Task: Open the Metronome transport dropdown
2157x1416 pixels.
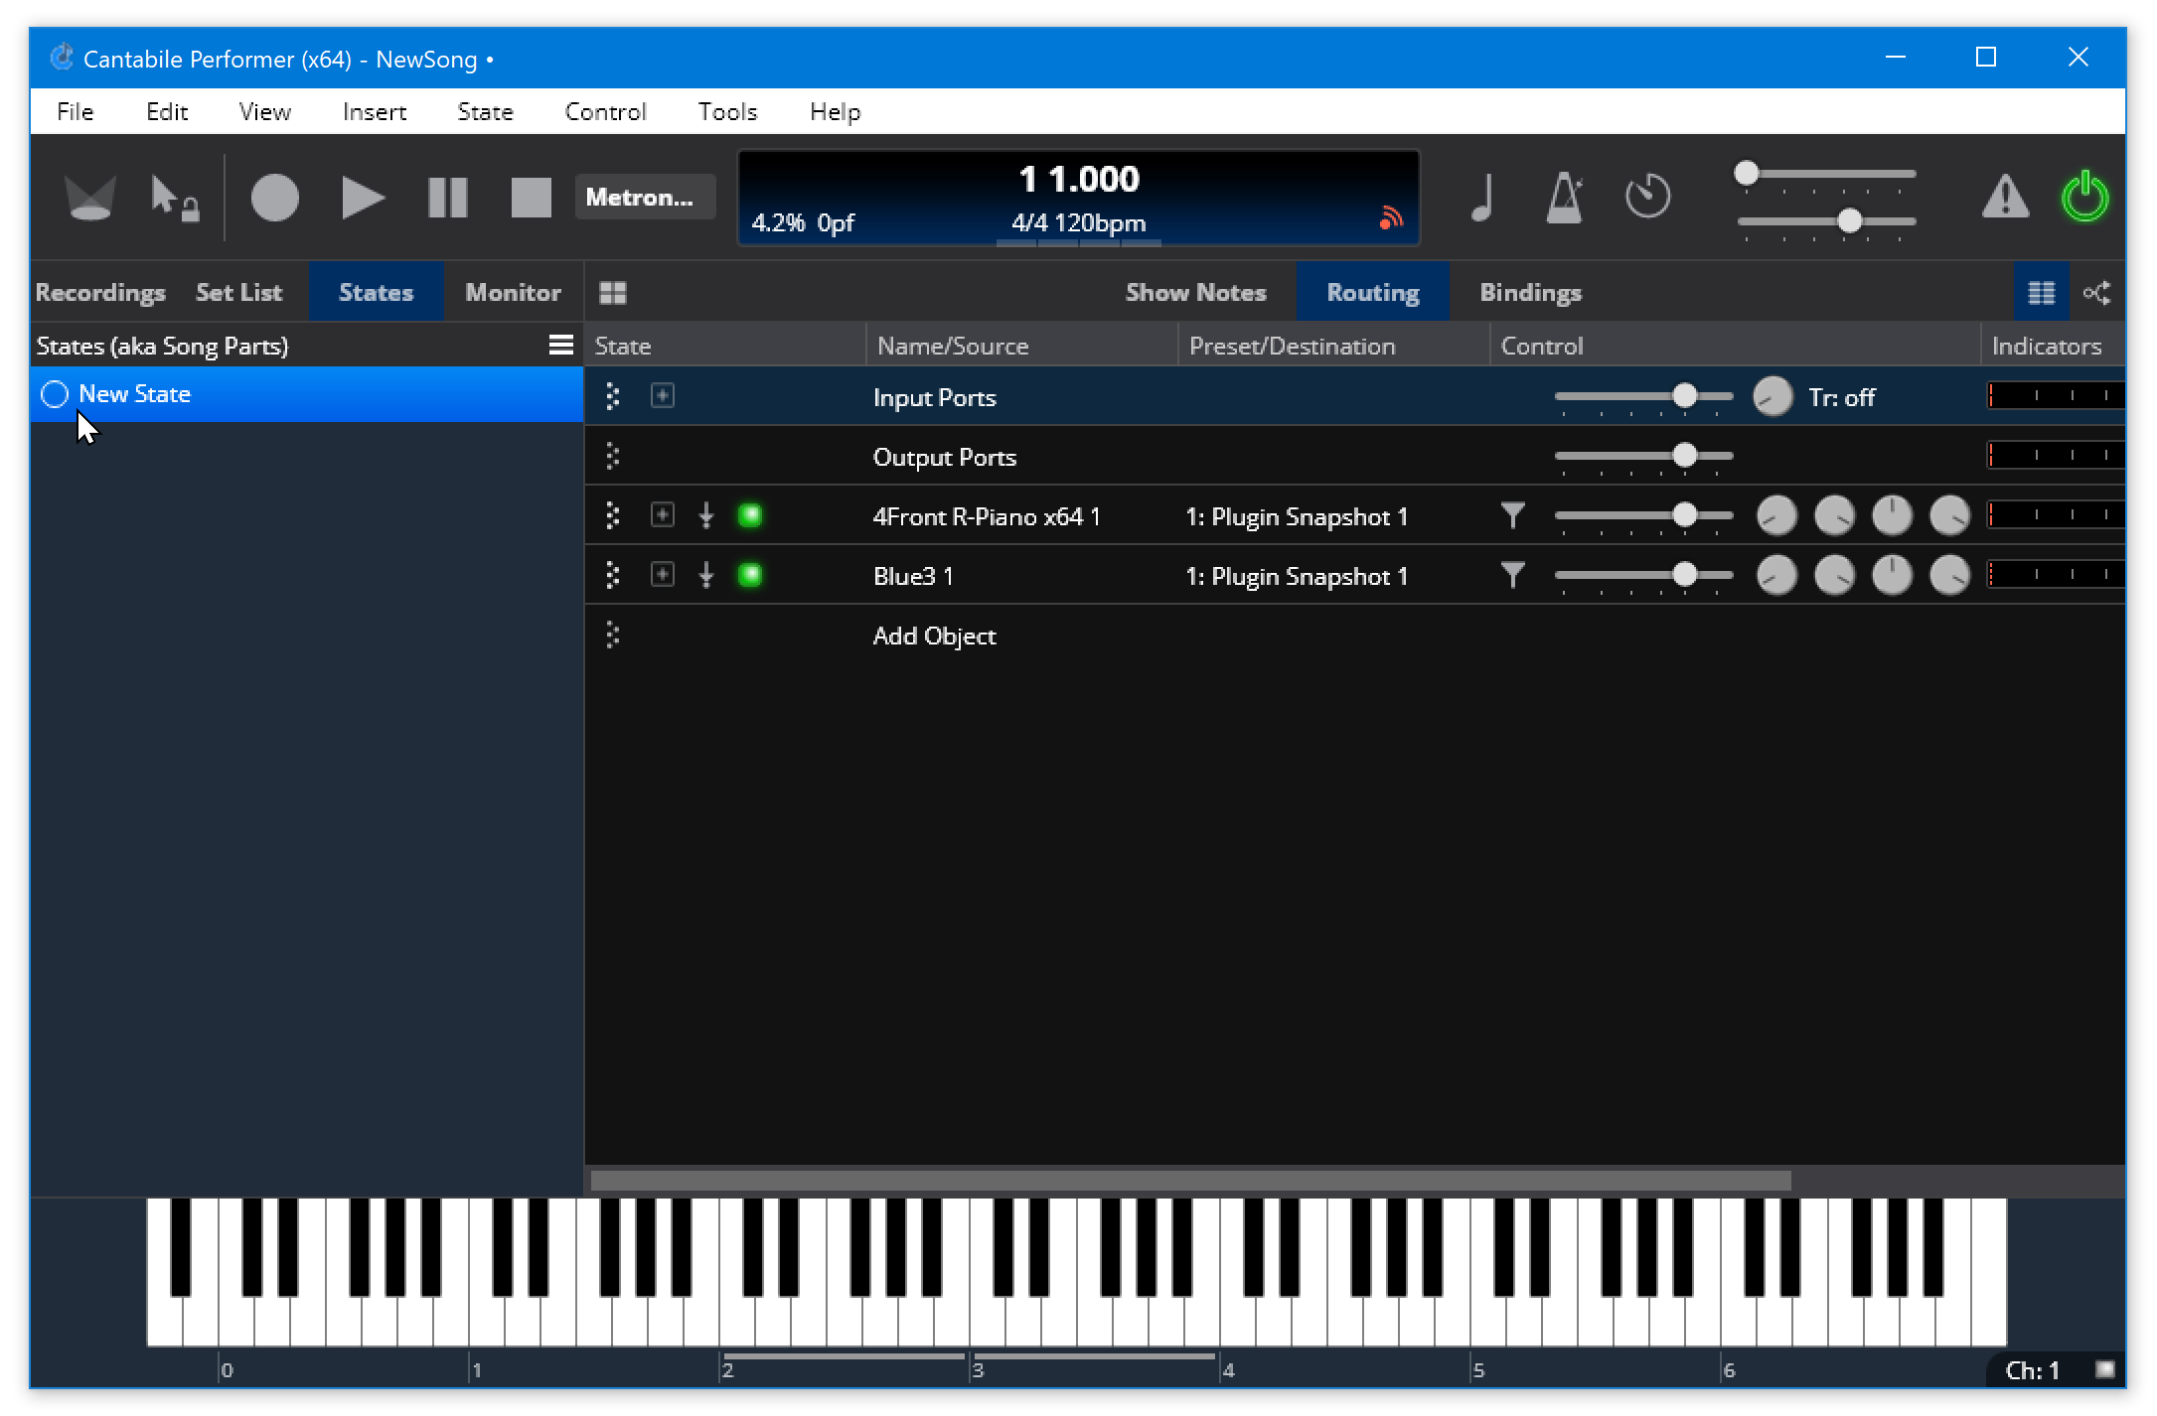Action: 645,198
